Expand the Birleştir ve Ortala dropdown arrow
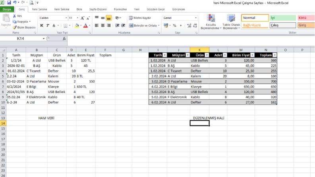Screen dimensions: 315x177 point(158,25)
